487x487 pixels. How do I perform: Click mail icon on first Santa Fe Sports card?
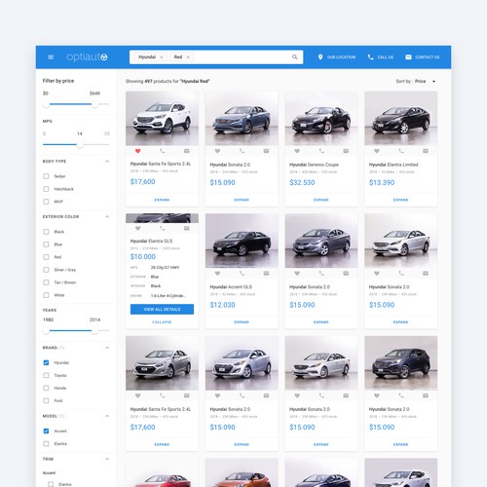187,151
